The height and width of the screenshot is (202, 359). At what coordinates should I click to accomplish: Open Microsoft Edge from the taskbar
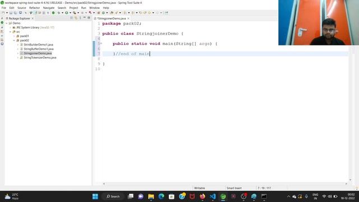[x=162, y=196]
